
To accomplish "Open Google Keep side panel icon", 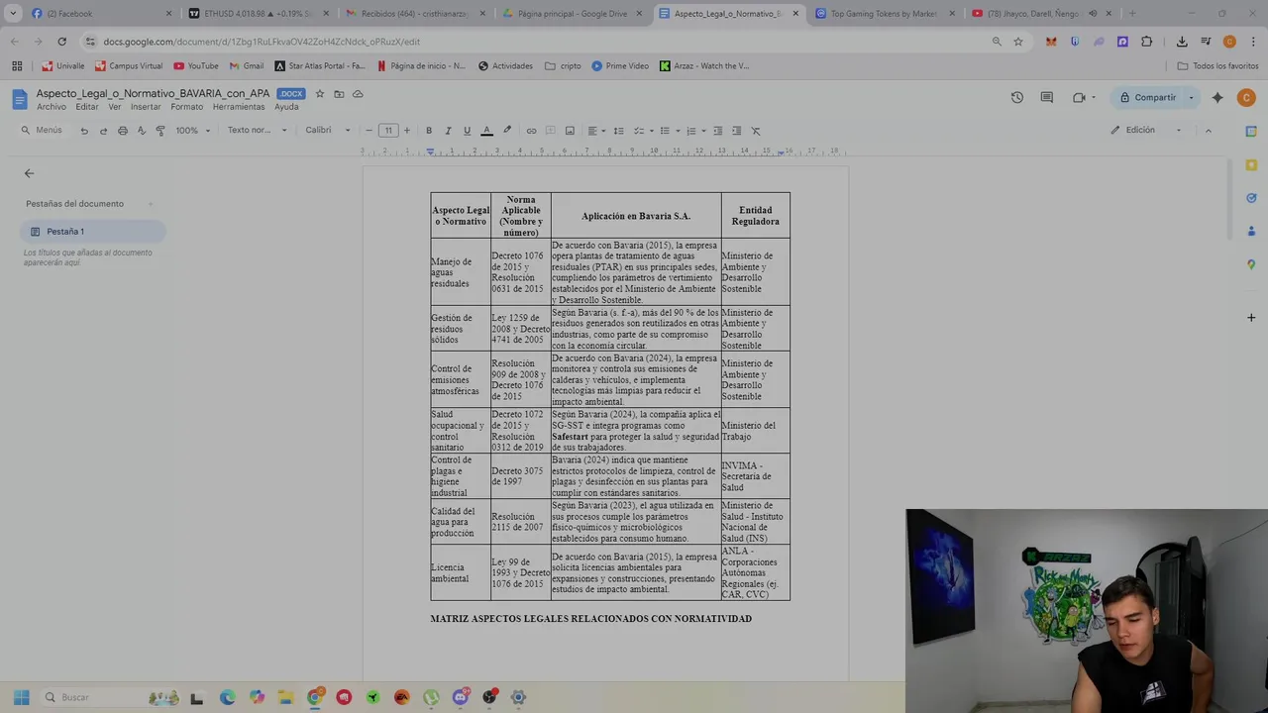I will [1251, 164].
